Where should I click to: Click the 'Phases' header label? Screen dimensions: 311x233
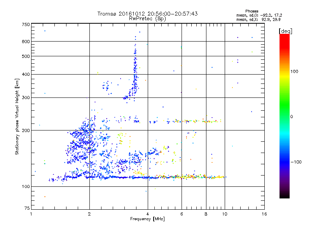click(252, 11)
